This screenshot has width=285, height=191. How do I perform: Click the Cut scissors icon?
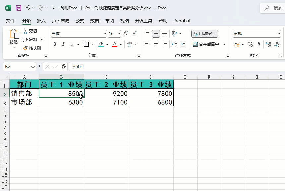pyautogui.click(x=25, y=31)
